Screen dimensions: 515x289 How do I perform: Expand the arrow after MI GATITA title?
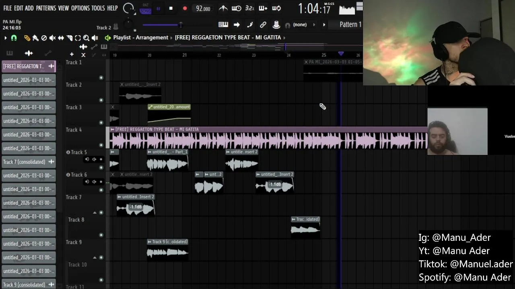point(284,38)
